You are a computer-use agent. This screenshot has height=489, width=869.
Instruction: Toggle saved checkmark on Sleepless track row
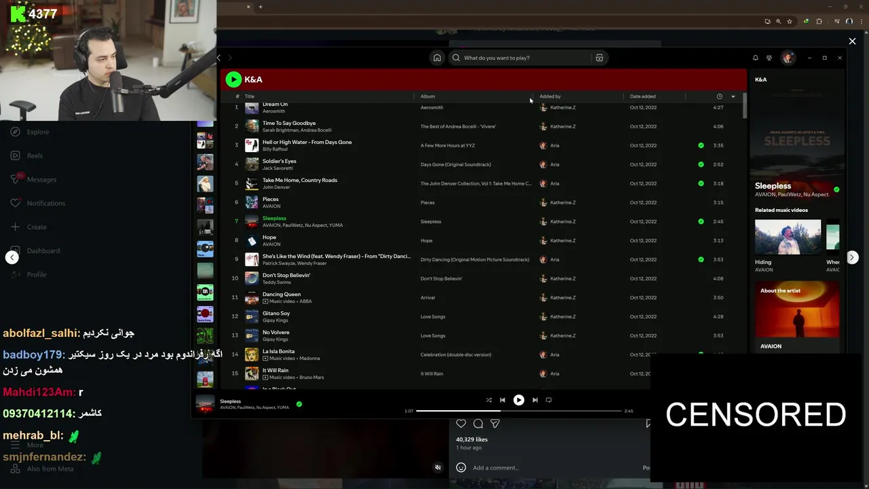701,221
